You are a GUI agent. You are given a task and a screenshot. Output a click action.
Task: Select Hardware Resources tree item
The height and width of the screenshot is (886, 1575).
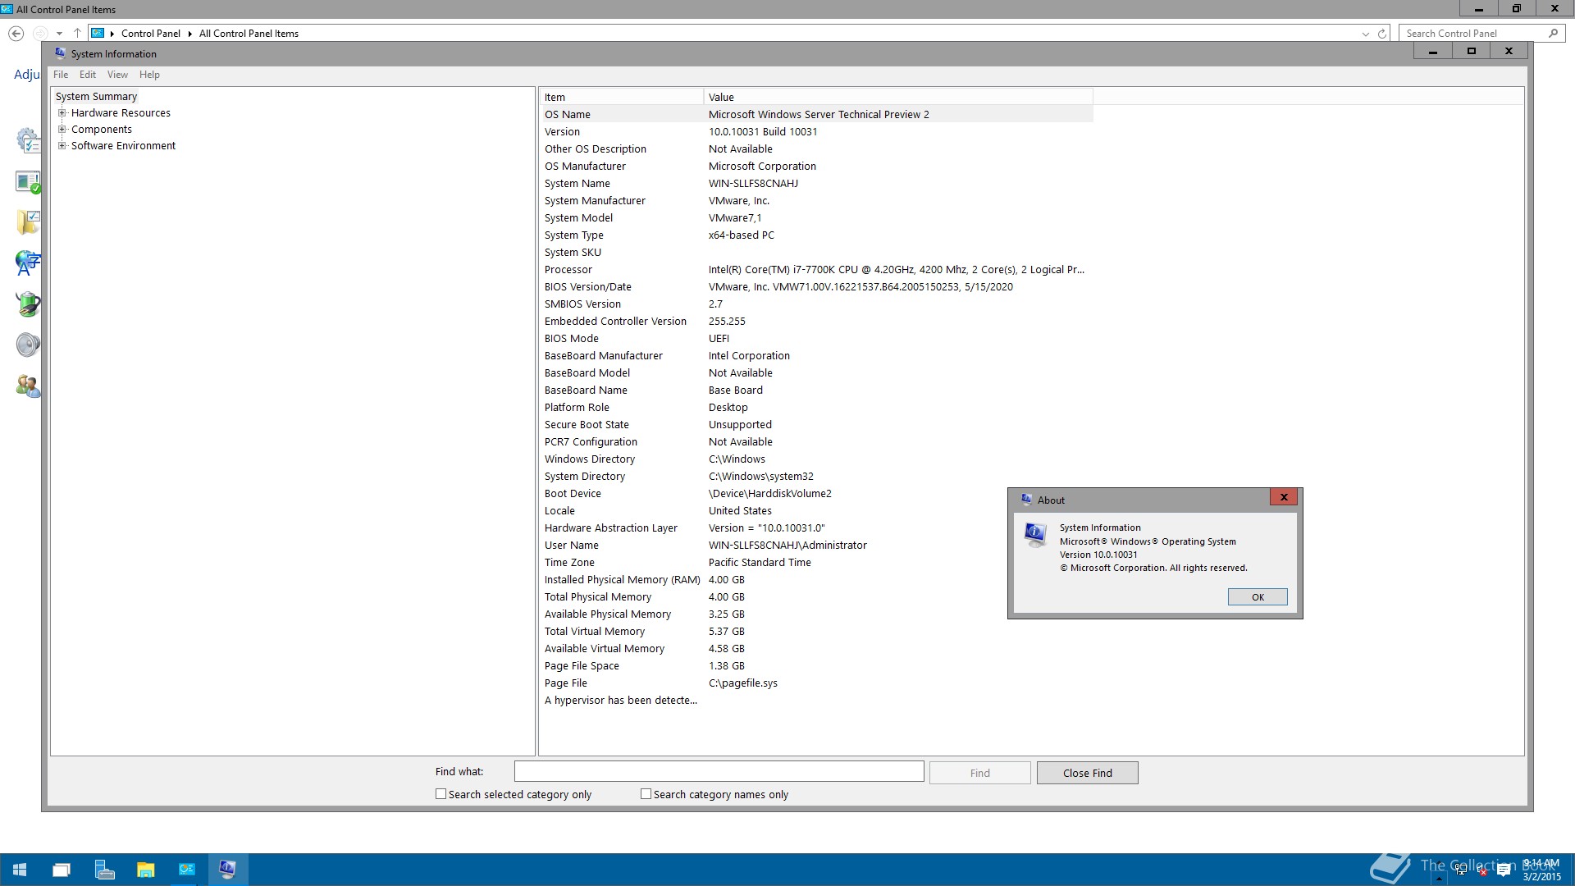[121, 113]
